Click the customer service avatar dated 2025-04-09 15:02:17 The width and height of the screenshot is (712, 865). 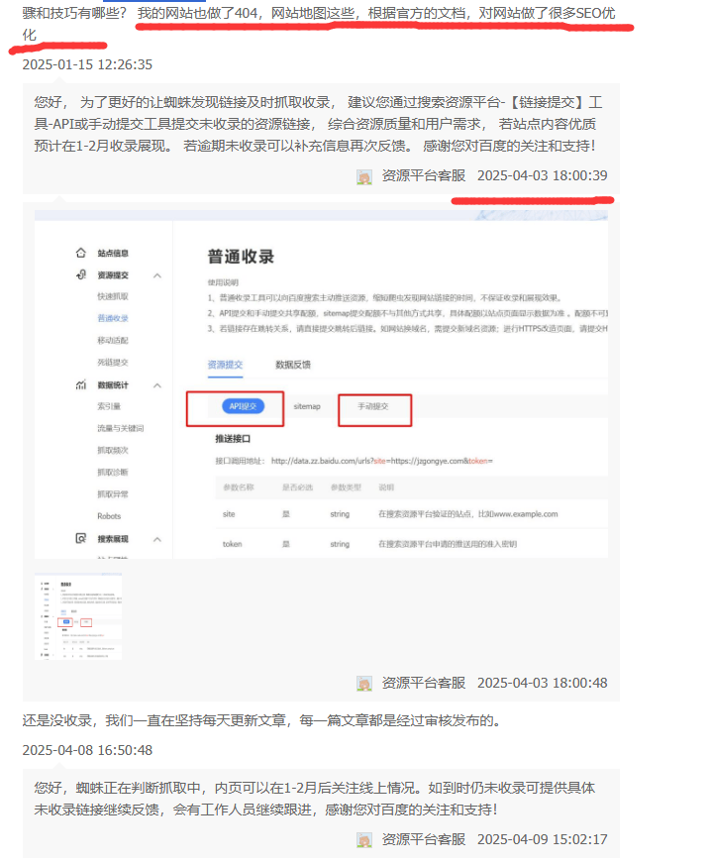[x=364, y=840]
